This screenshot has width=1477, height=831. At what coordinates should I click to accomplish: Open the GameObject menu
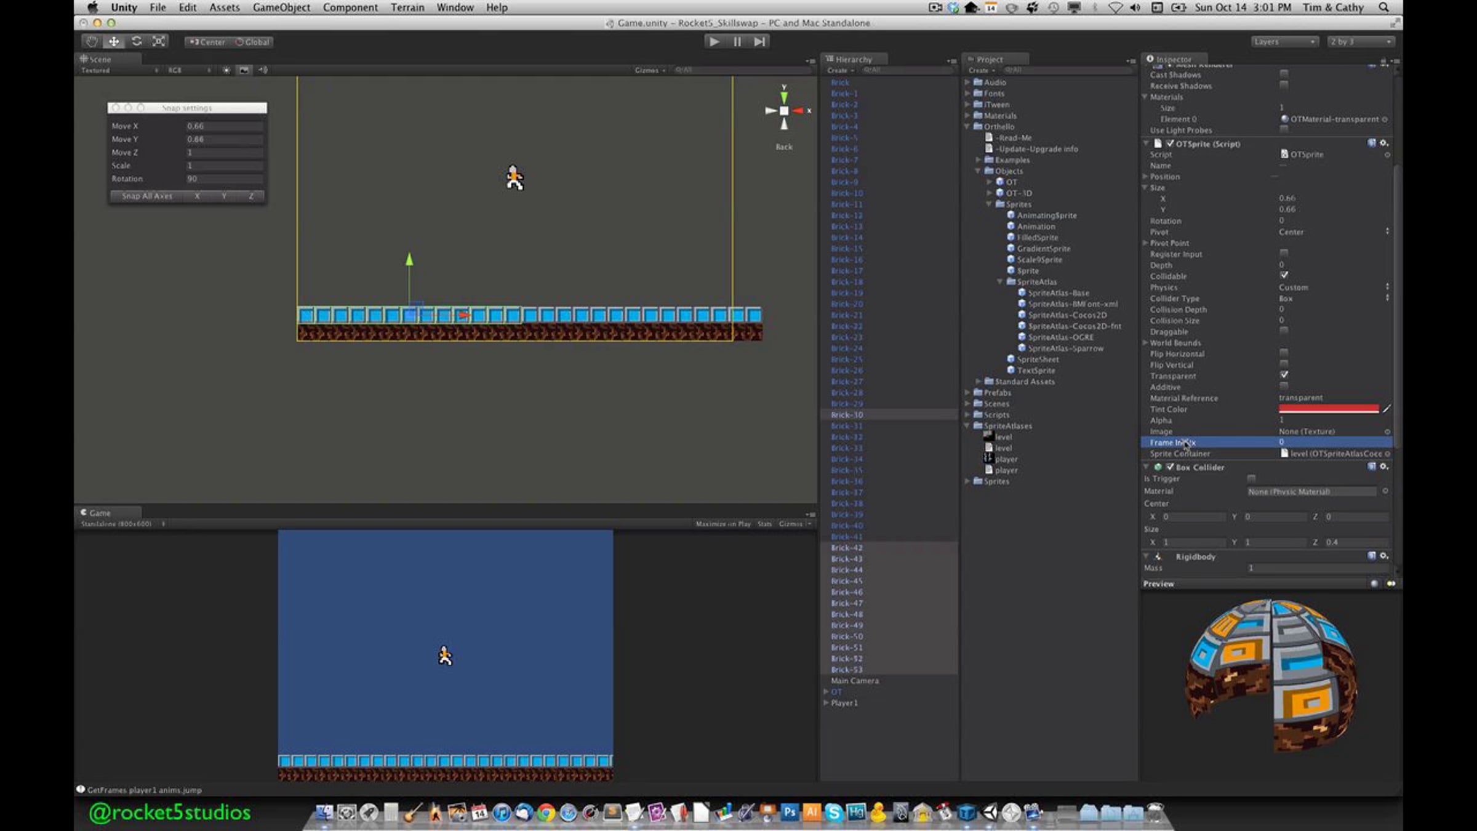pyautogui.click(x=281, y=7)
